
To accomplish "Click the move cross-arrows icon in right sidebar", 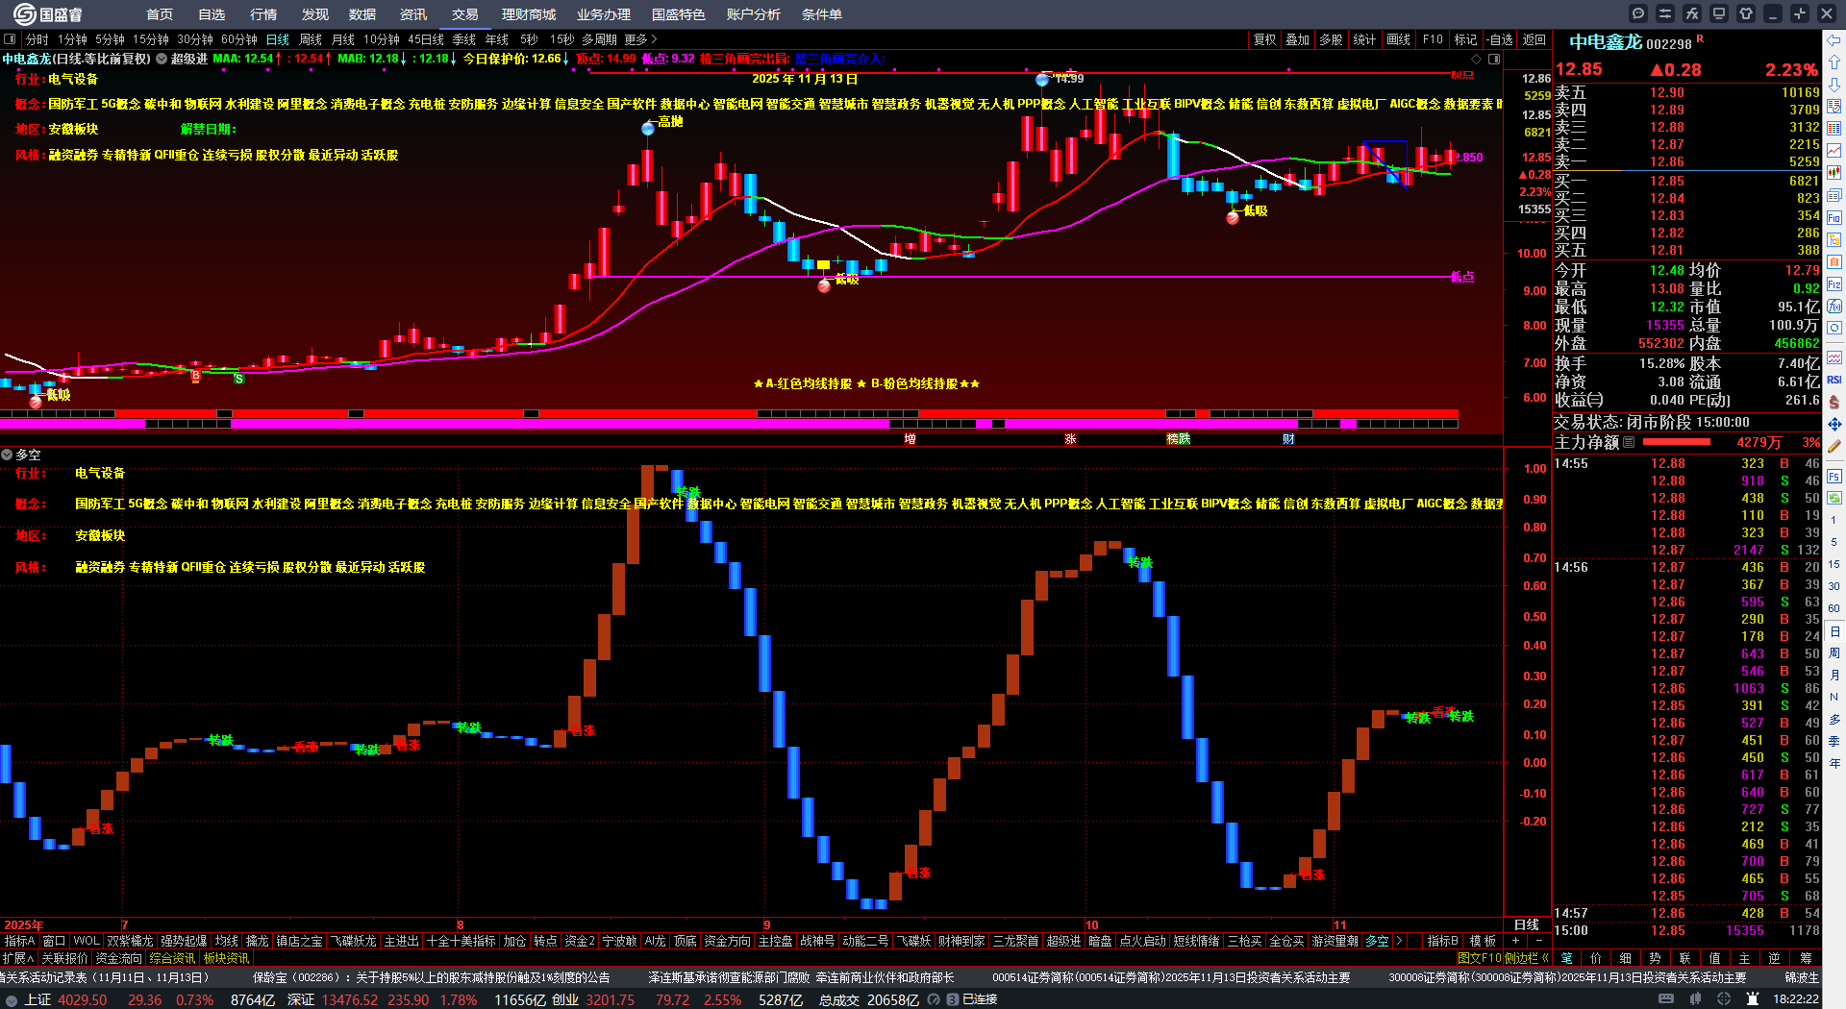I will pyautogui.click(x=1834, y=424).
